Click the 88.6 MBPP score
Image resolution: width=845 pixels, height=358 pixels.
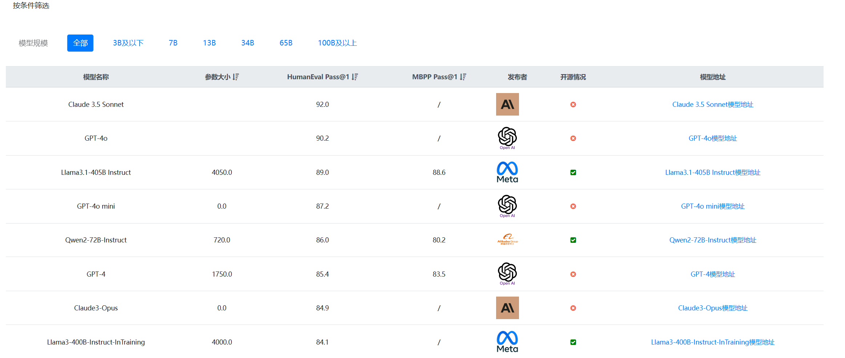(x=439, y=172)
